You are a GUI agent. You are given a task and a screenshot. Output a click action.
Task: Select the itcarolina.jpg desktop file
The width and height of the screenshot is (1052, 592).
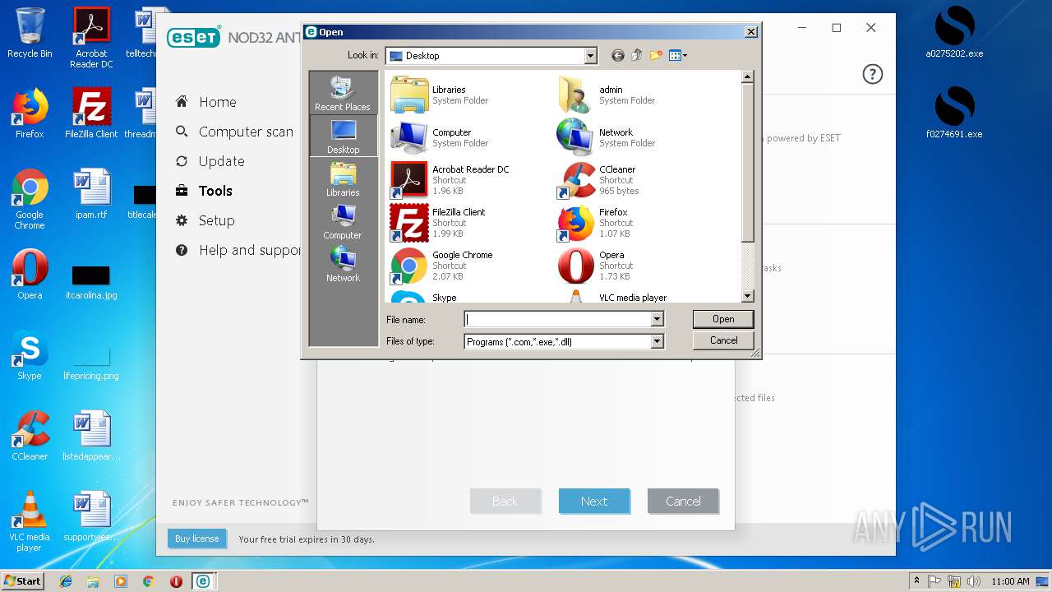(x=91, y=281)
